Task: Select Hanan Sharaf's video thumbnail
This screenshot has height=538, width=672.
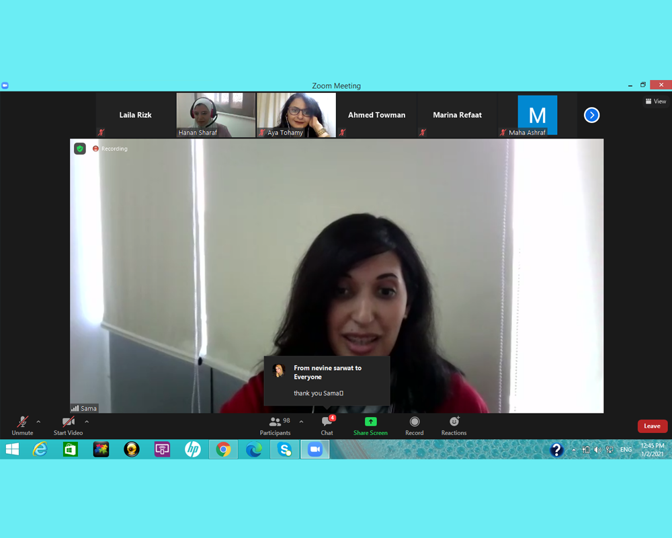Action: coord(216,114)
